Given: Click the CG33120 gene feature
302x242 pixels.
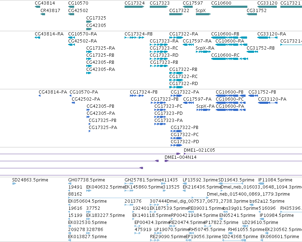Looking at the screenshot, I should click(267, 7).
